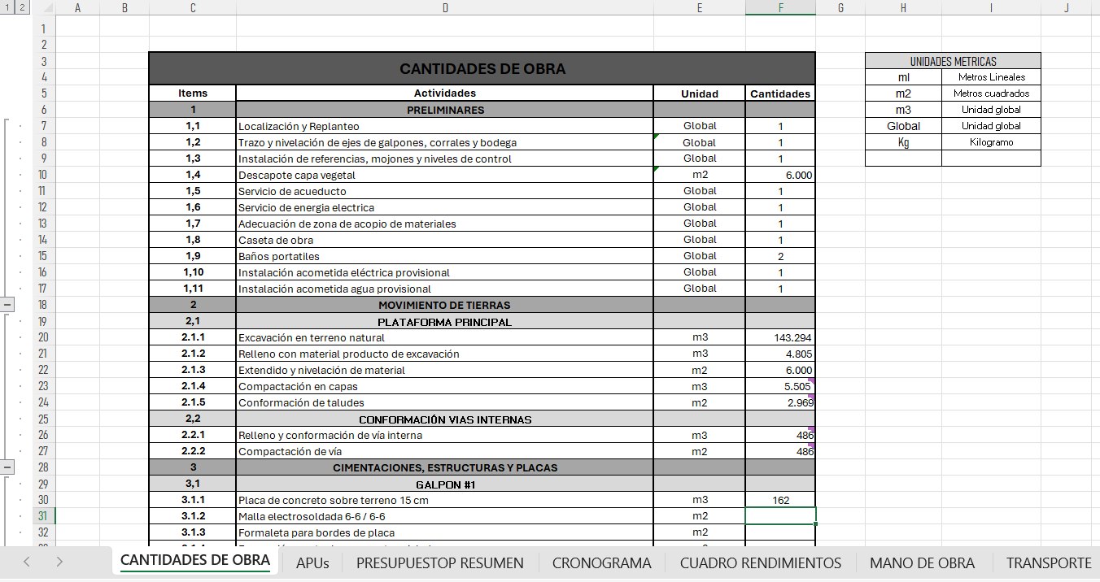This screenshot has height=582, width=1100.
Task: Select 'Kilogramo' cell
Action: point(991,142)
